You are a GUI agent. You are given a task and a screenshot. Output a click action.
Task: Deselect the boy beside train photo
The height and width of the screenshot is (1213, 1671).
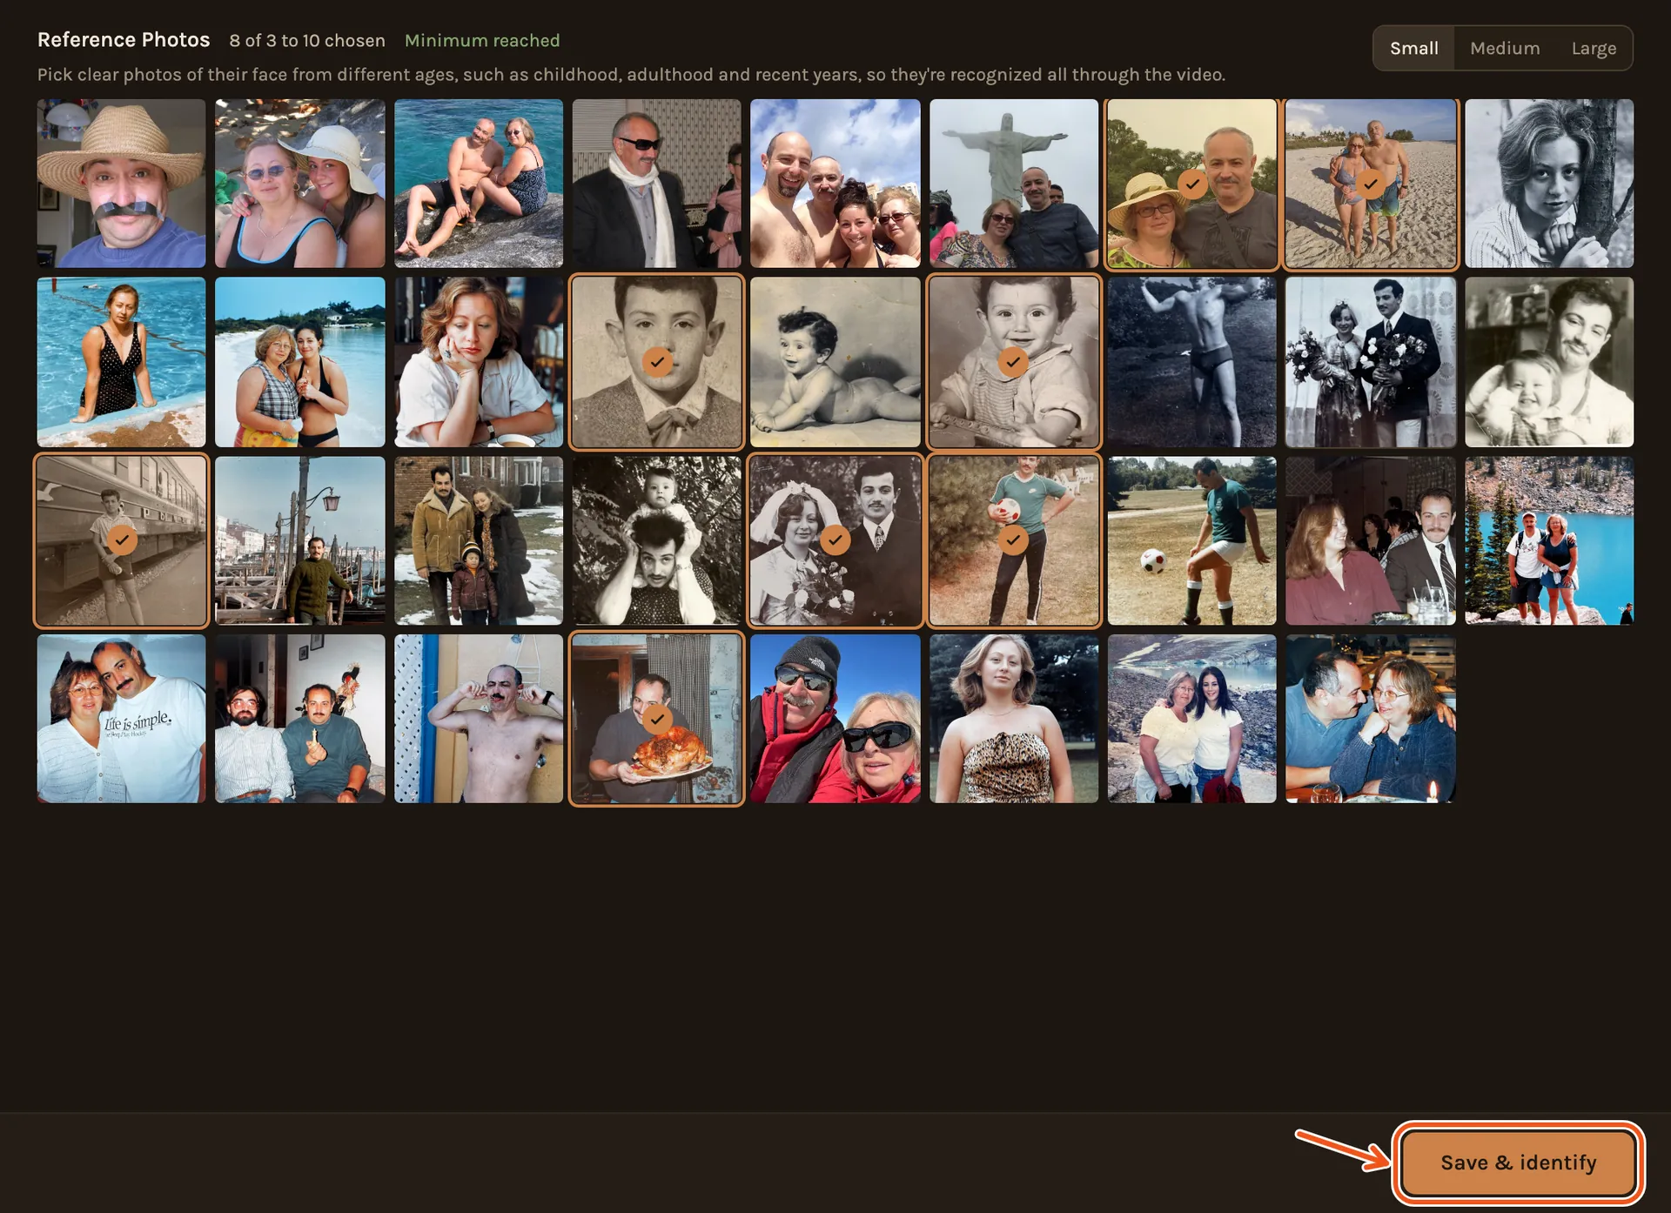tap(122, 540)
